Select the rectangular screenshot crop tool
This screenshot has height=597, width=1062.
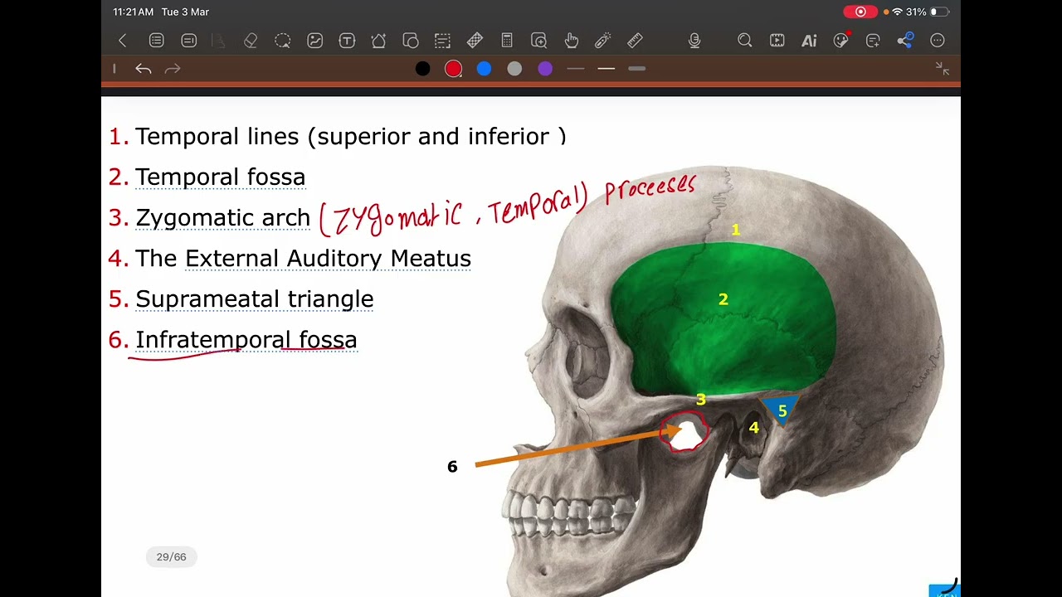[x=442, y=41]
